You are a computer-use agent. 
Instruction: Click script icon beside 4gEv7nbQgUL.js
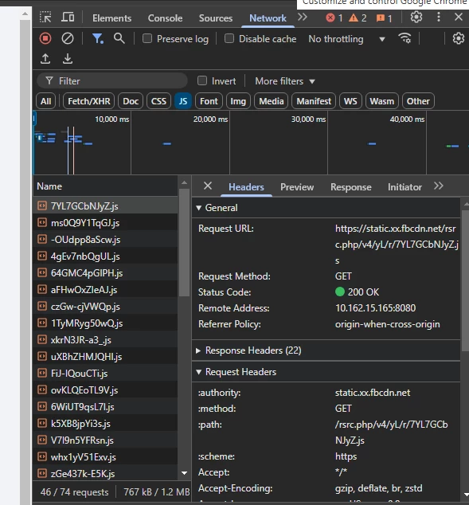(x=42, y=256)
